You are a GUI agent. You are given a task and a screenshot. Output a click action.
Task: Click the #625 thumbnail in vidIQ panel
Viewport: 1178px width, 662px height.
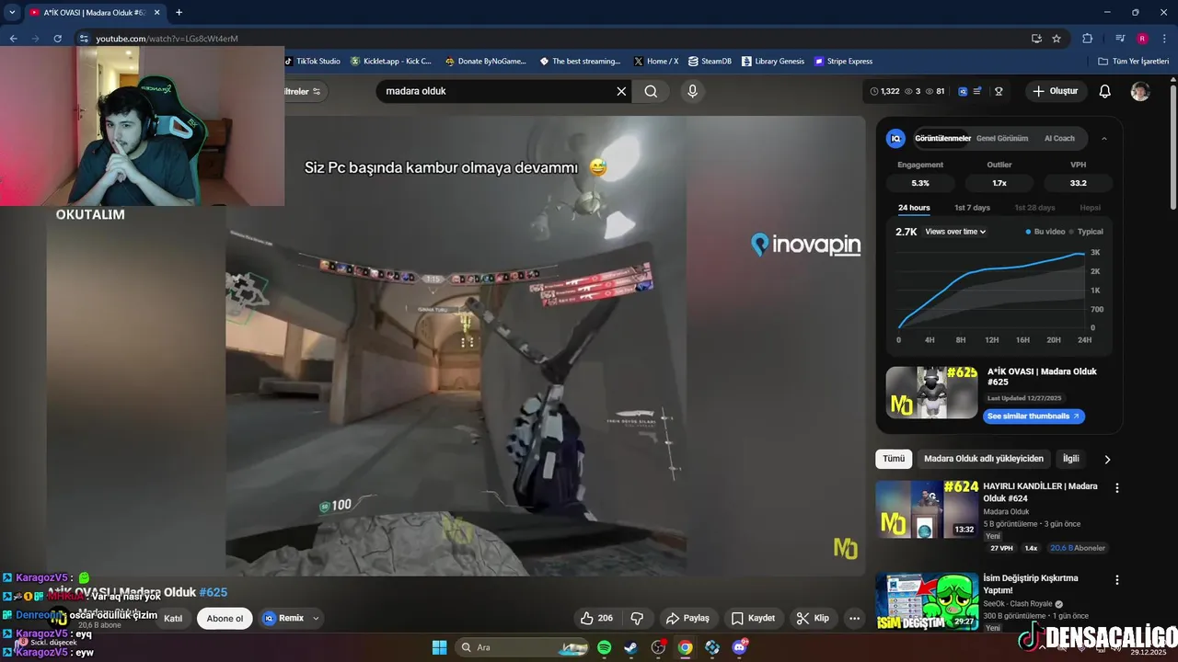click(931, 393)
